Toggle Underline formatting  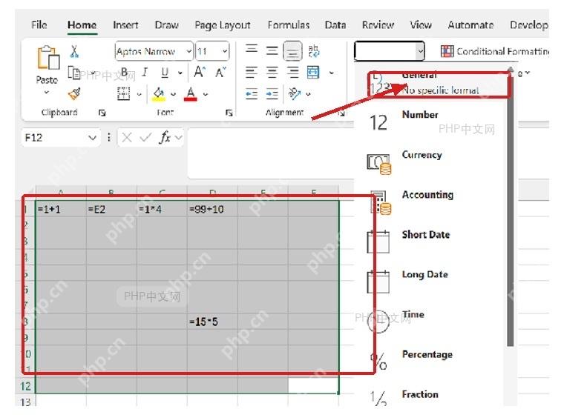click(x=165, y=73)
